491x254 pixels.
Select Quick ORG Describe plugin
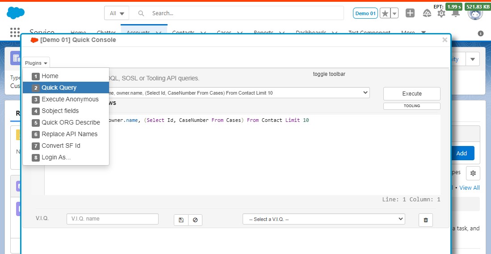(x=66, y=122)
